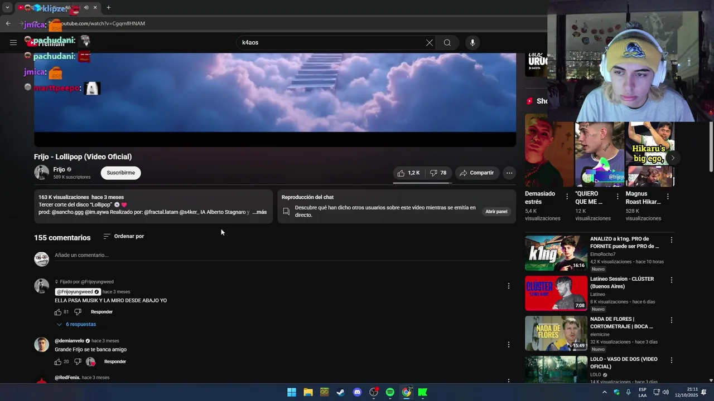This screenshot has width=714, height=401.
Task: Open the @Frijoyungweed commenter profile
Action: tap(78, 292)
